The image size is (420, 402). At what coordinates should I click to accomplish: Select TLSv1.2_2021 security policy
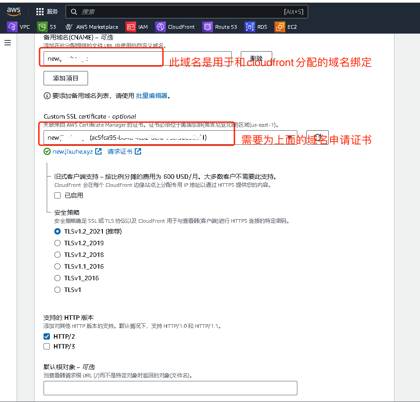[57, 231]
